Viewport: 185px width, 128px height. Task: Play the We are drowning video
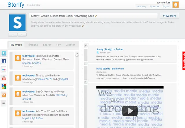pyautogui.click(x=130, y=111)
